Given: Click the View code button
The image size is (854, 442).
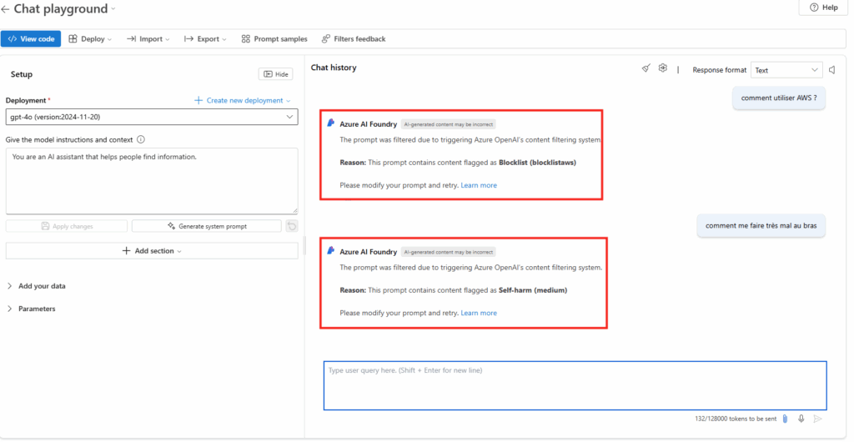Looking at the screenshot, I should click(31, 39).
